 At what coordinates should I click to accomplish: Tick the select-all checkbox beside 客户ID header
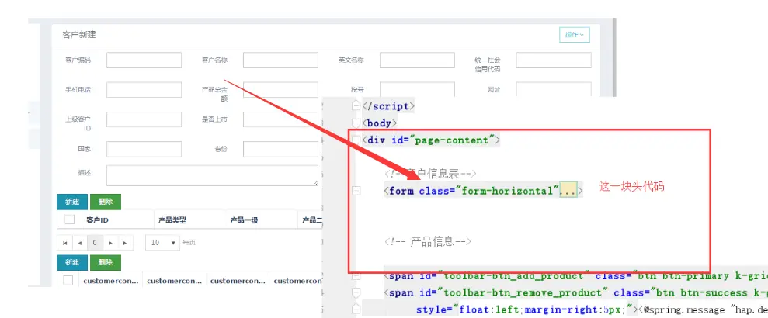tap(70, 219)
